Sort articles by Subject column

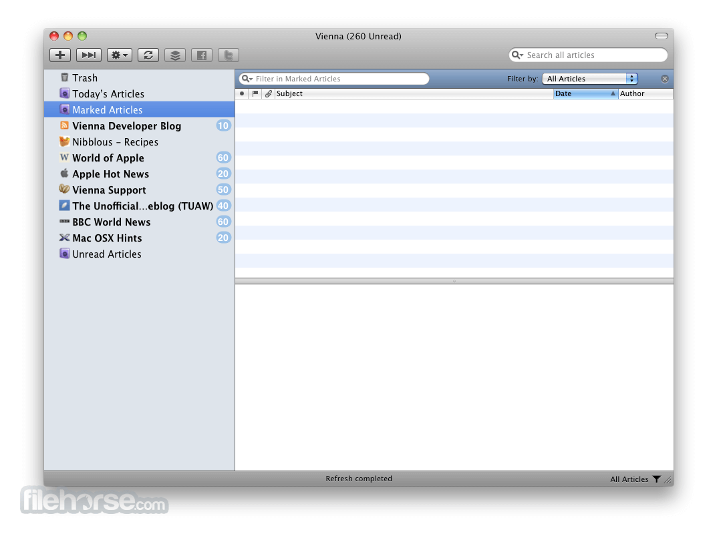pos(414,93)
